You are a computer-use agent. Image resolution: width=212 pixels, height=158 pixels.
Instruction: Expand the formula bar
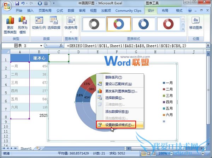(x=208, y=45)
